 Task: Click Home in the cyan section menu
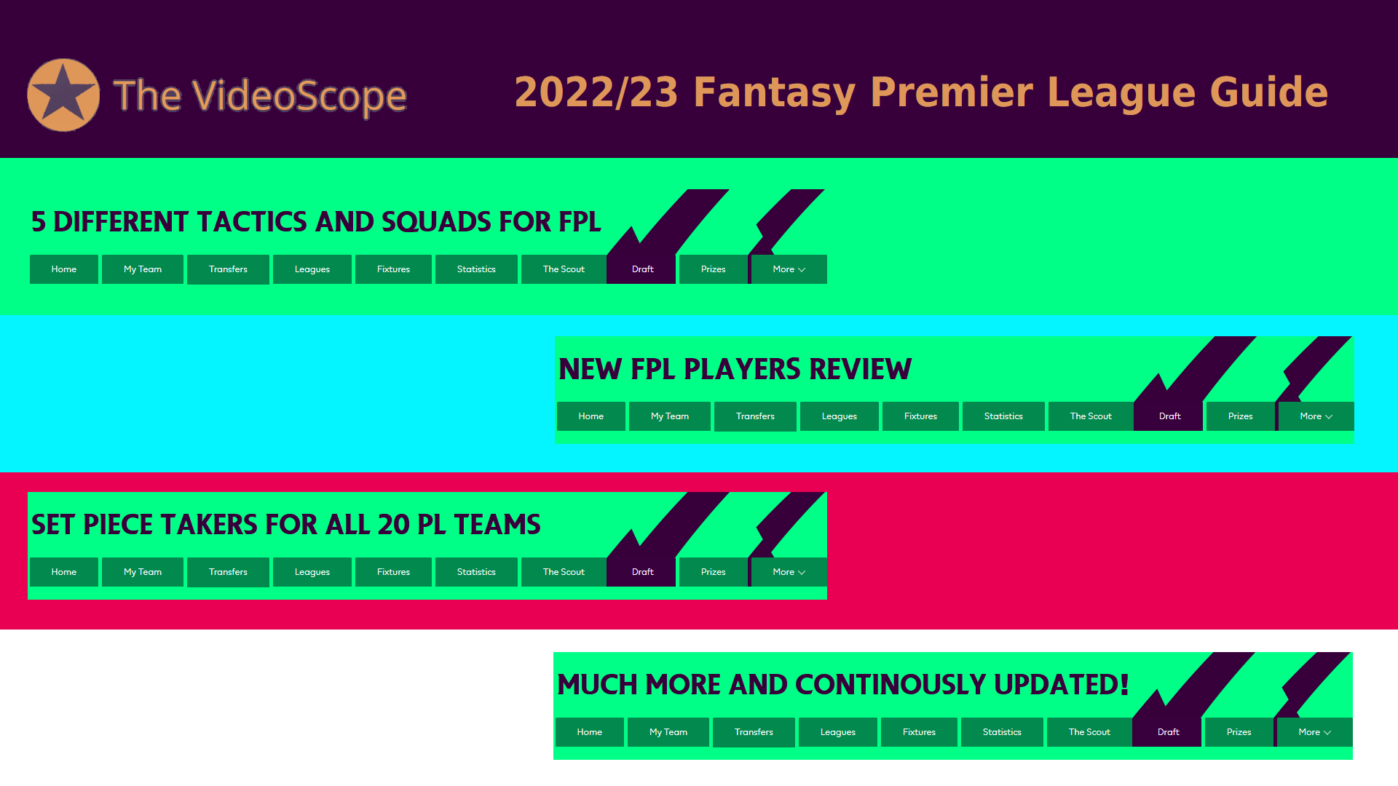(x=591, y=416)
